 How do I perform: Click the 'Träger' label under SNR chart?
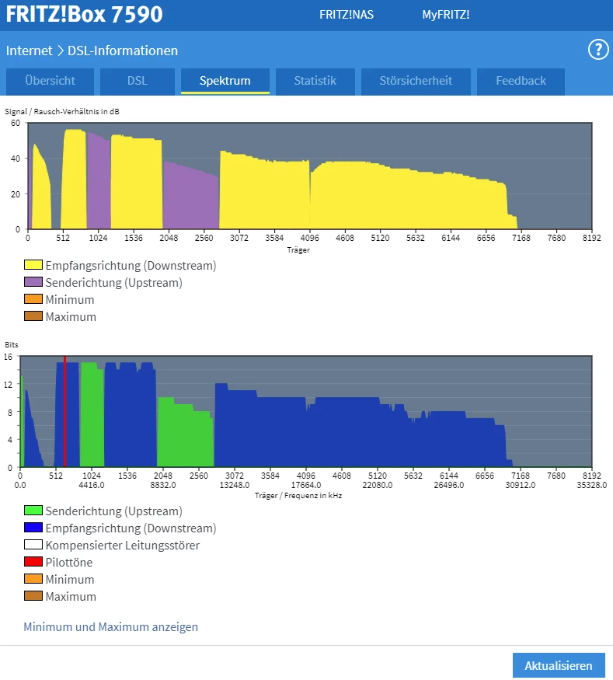pos(298,249)
